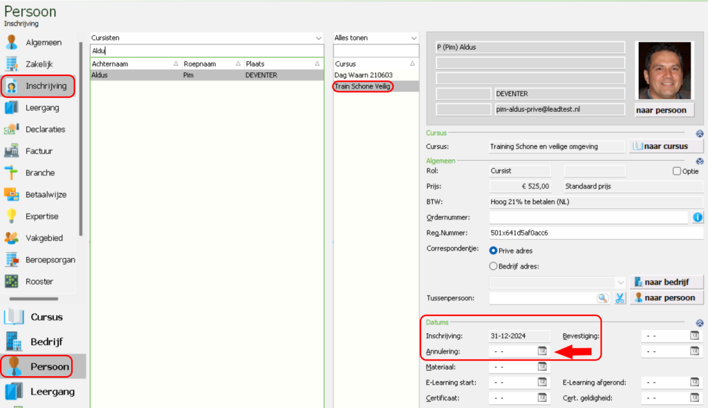Click the Ordernummer info icon
This screenshot has width=708, height=408.
point(698,217)
